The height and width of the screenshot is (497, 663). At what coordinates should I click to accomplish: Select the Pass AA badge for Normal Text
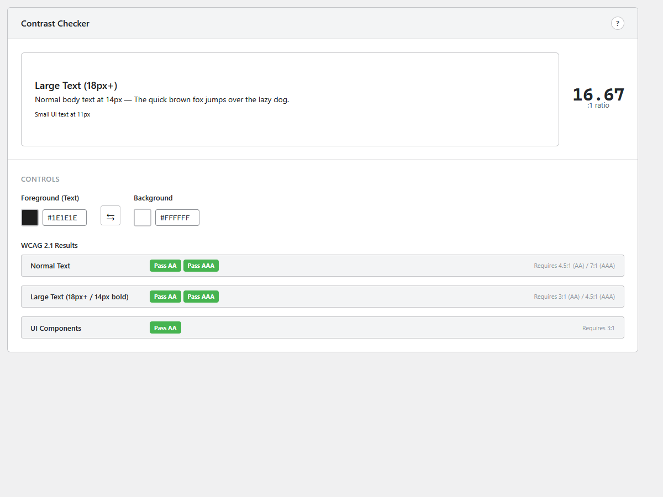click(165, 266)
